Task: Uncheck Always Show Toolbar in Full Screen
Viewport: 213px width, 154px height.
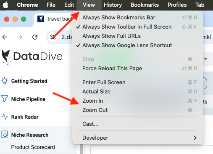Action: pos(137,27)
